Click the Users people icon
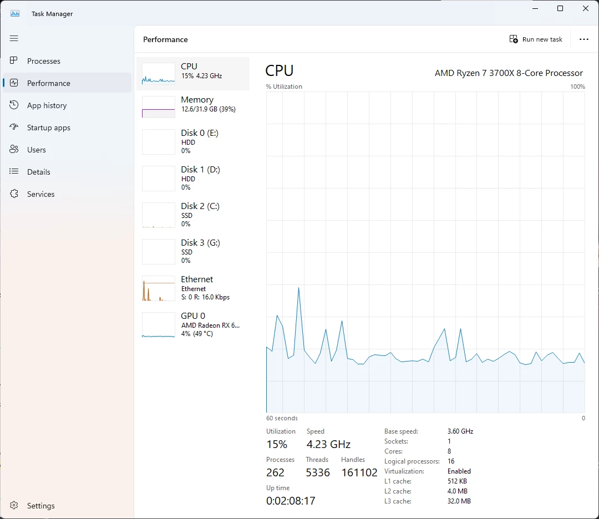 pos(14,149)
